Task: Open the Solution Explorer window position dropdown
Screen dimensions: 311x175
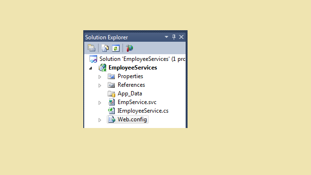Action: click(x=167, y=37)
